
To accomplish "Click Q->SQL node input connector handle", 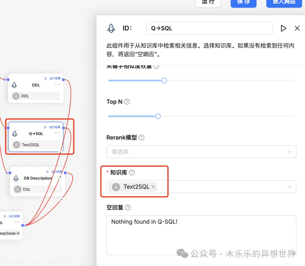I will pos(8,128).
